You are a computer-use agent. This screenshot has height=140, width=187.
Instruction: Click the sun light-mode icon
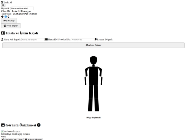(x=2, y=17)
